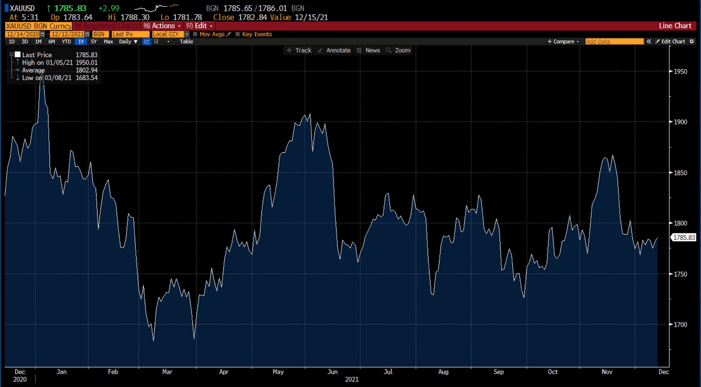Click the chart settings gear icon
This screenshot has height=387, width=701.
[692, 41]
